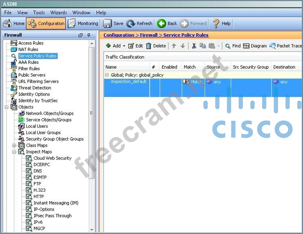Open the Tools menu
This screenshot has width=303, height=234.
point(39,13)
